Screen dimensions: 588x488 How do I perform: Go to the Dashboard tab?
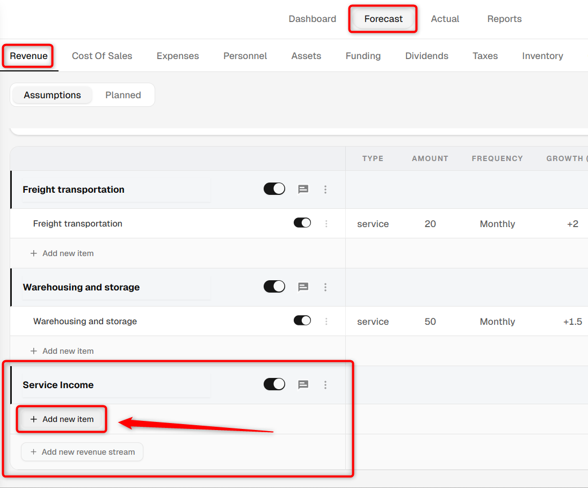pos(313,19)
